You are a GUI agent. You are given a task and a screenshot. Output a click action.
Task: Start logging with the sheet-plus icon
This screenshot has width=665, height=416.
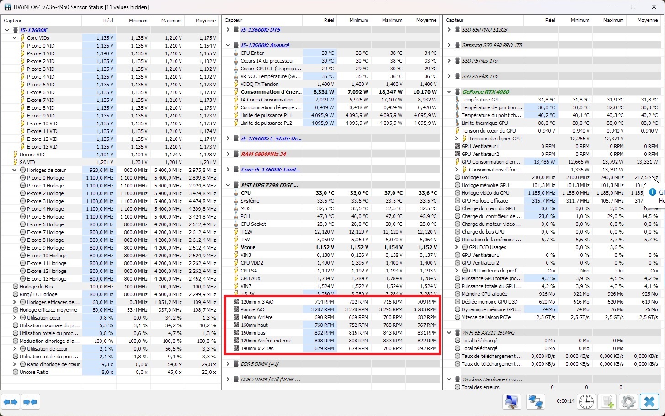(607, 402)
